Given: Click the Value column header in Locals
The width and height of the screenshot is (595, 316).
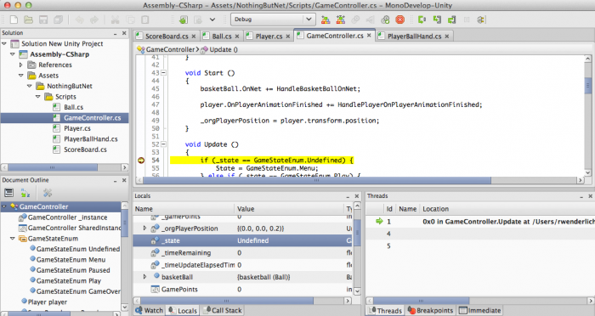Looking at the screenshot, I should (288, 209).
